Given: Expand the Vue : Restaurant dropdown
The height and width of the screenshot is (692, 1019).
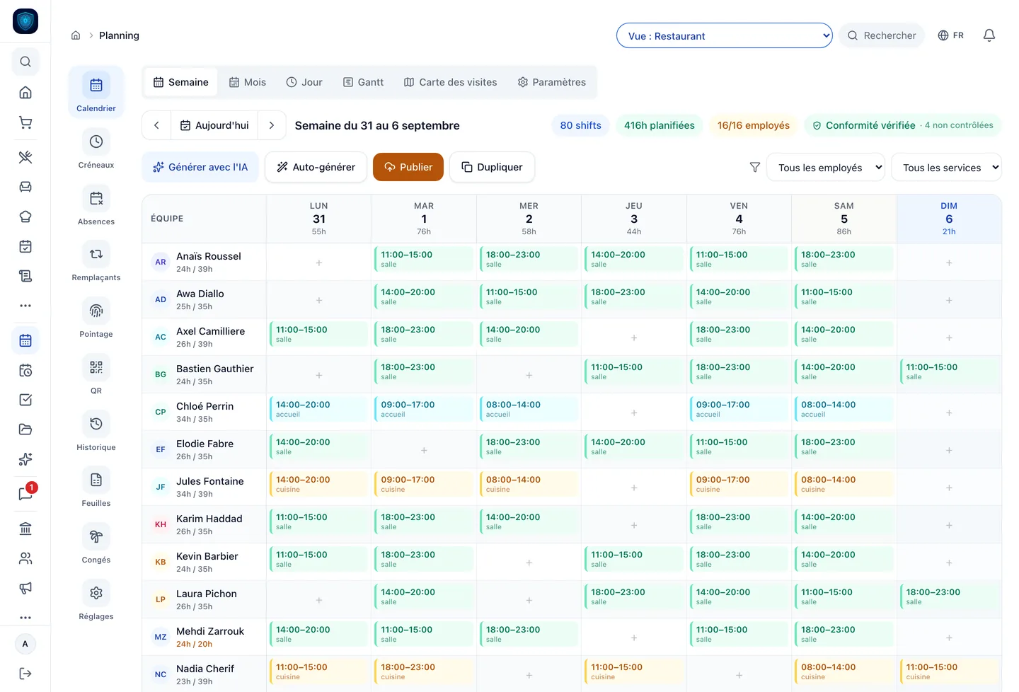Looking at the screenshot, I should 725,35.
